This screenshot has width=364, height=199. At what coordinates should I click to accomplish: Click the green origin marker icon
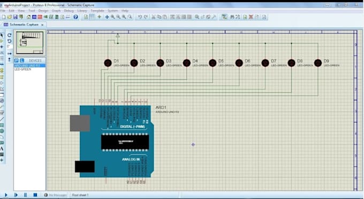pyautogui.click(x=100, y=17)
